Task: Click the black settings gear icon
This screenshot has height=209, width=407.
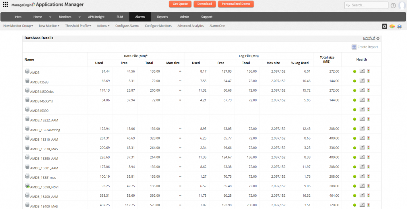Action: click(384, 26)
